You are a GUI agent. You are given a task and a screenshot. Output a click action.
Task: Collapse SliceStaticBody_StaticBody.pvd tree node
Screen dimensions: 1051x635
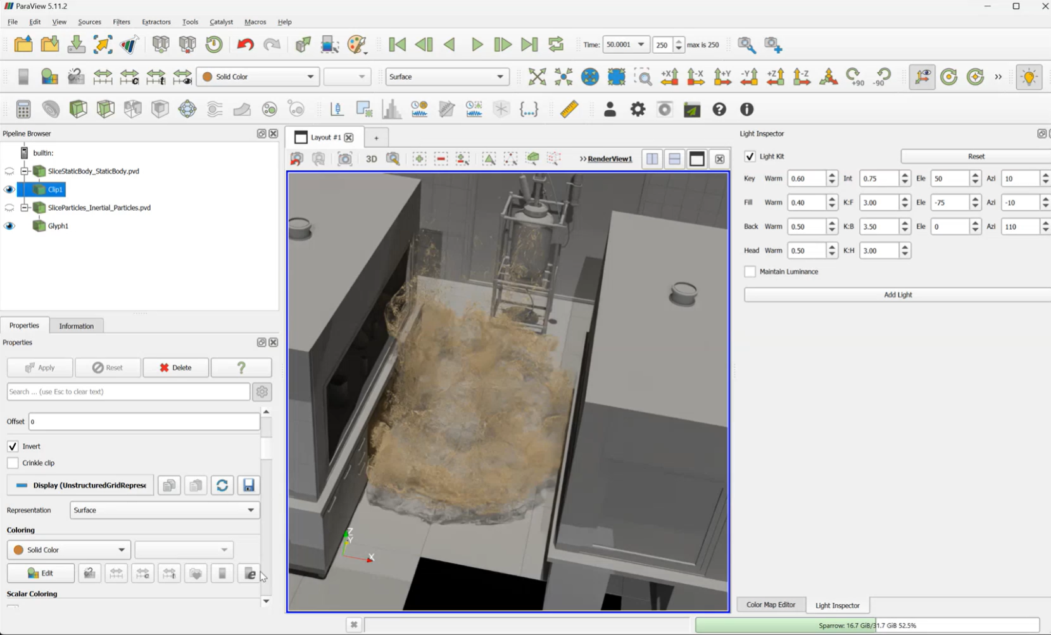tap(24, 171)
